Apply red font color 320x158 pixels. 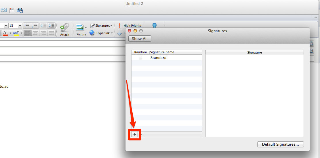point(5,33)
